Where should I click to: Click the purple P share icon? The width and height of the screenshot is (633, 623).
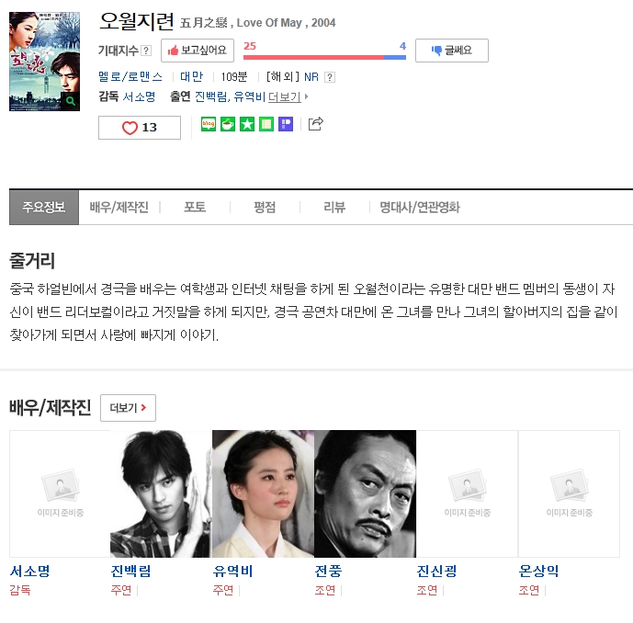[x=286, y=124]
